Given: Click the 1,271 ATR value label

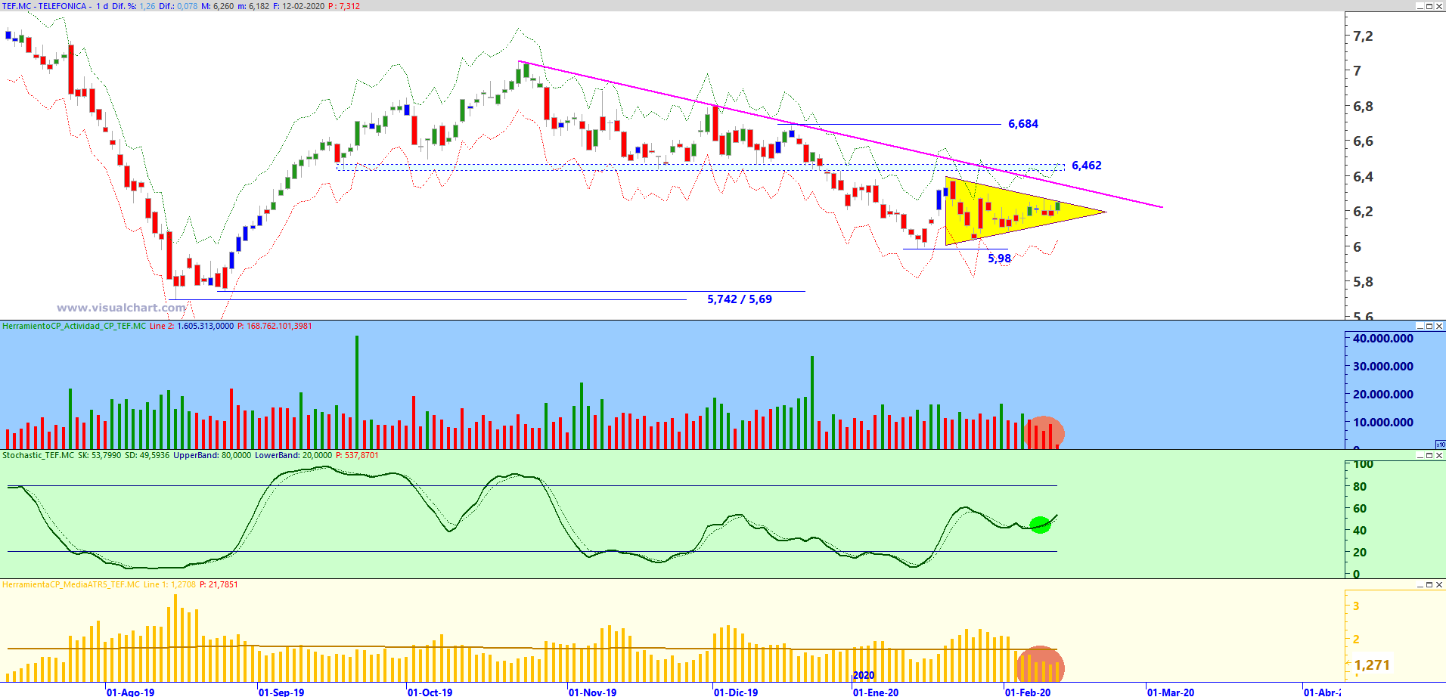Looking at the screenshot, I should coord(1372,665).
